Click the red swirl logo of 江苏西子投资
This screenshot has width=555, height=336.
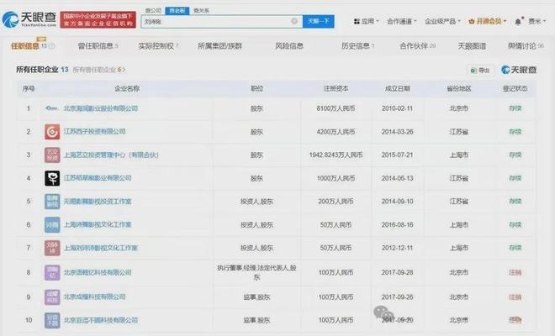click(52, 132)
